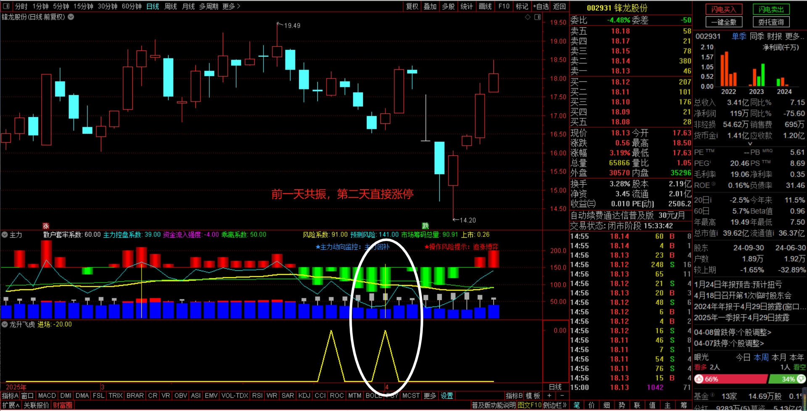
Task: Click the 窗口 window selector
Action: 27,396
